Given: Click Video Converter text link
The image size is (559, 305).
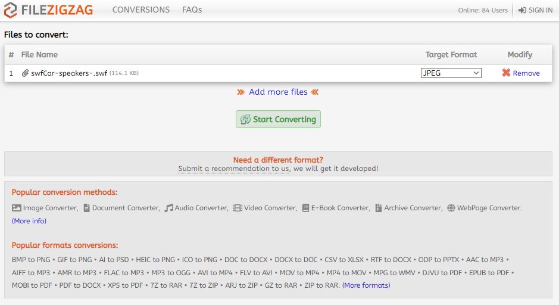Looking at the screenshot, I should [x=270, y=208].
